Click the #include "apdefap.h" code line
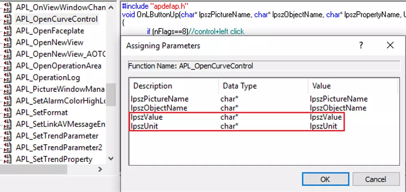This screenshot has height=192, width=406. [x=155, y=6]
